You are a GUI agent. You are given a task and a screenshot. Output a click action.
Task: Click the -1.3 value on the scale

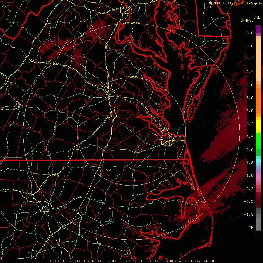tap(249, 215)
